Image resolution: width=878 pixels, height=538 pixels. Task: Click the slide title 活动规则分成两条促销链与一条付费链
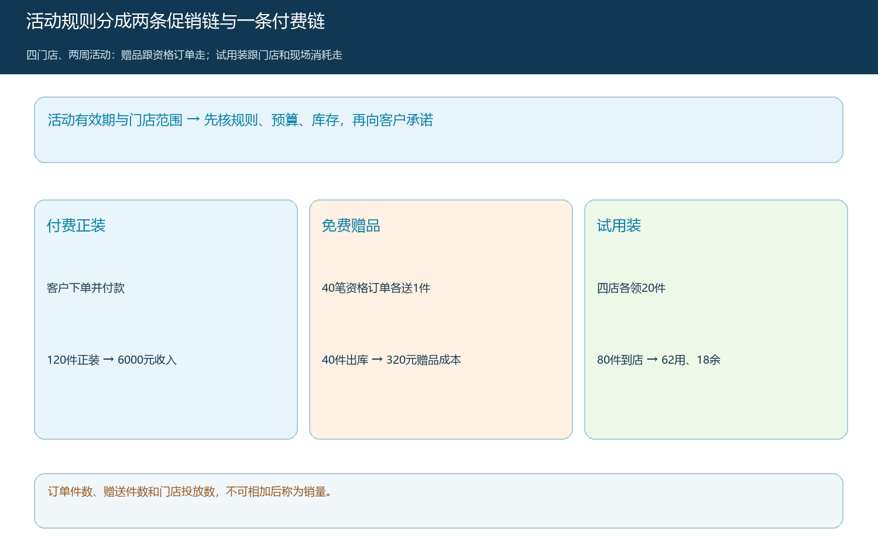click(176, 21)
